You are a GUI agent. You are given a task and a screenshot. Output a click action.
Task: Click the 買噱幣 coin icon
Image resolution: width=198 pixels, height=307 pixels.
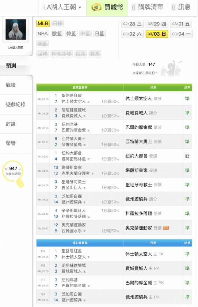(96, 7)
